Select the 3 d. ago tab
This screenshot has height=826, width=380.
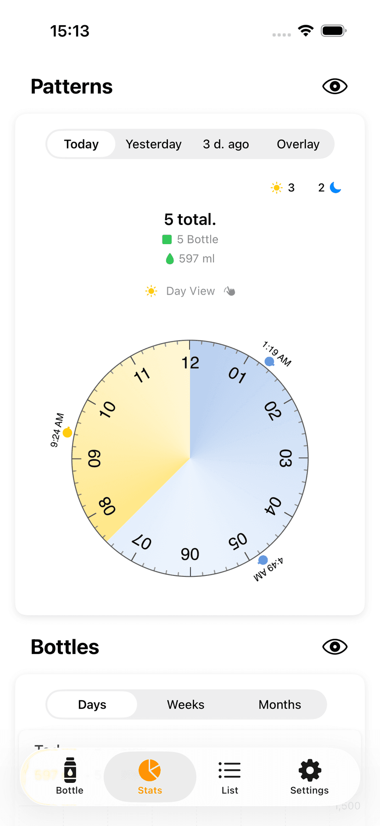coord(226,144)
